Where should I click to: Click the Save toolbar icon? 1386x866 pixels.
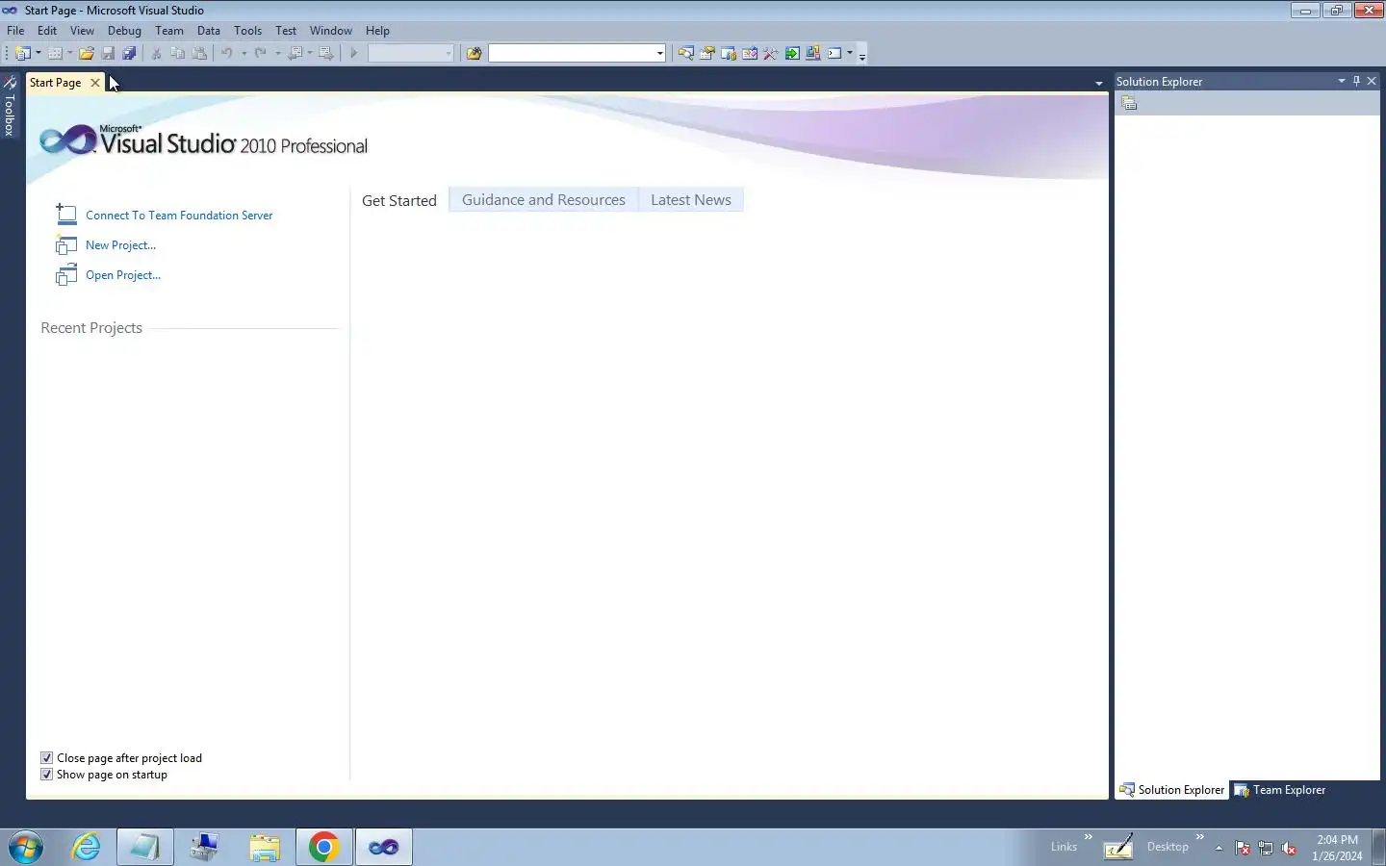pyautogui.click(x=108, y=54)
